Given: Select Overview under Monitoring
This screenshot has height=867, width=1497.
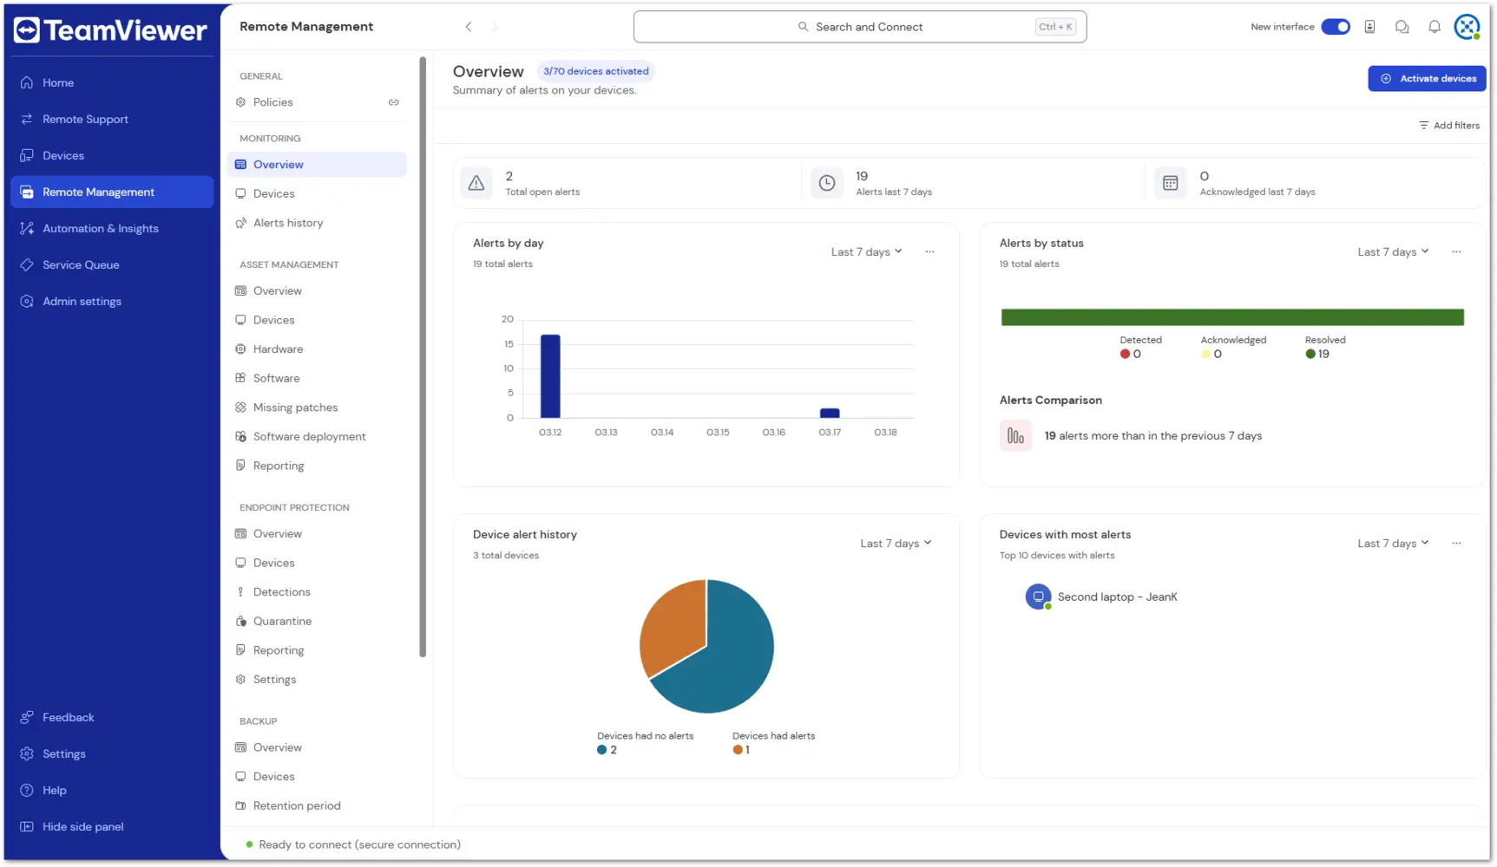Looking at the screenshot, I should [x=317, y=165].
